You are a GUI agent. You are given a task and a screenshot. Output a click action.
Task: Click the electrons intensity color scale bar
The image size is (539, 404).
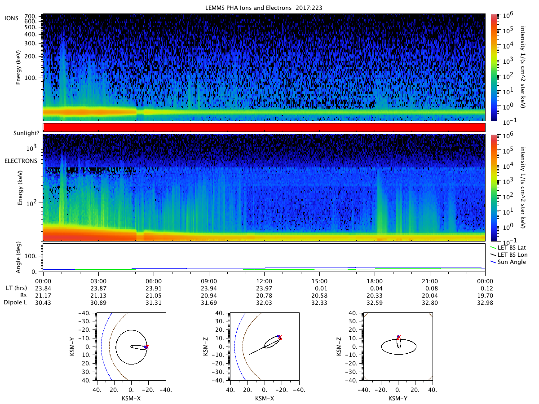pyautogui.click(x=494, y=188)
